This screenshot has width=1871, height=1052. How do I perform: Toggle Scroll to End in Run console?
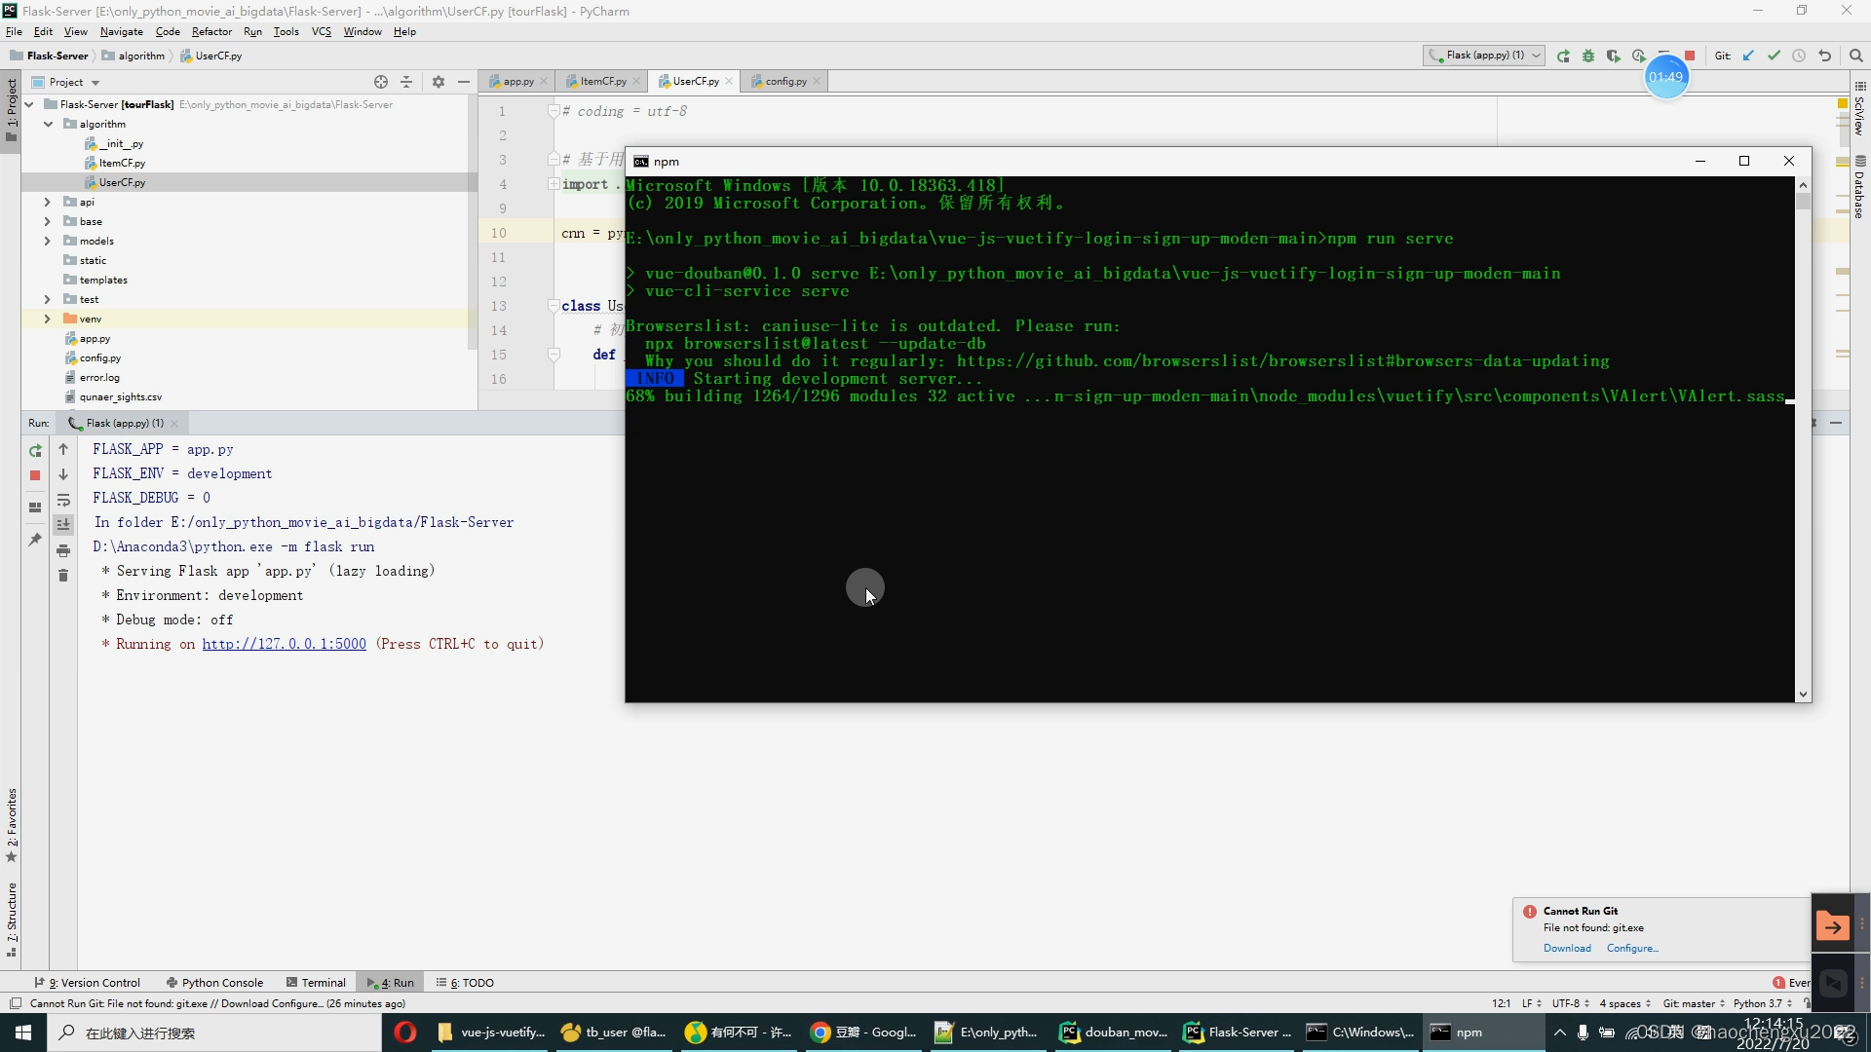pos(63,525)
